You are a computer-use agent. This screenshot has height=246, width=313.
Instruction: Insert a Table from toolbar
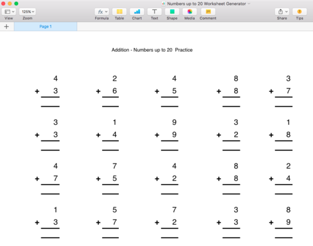[120, 12]
